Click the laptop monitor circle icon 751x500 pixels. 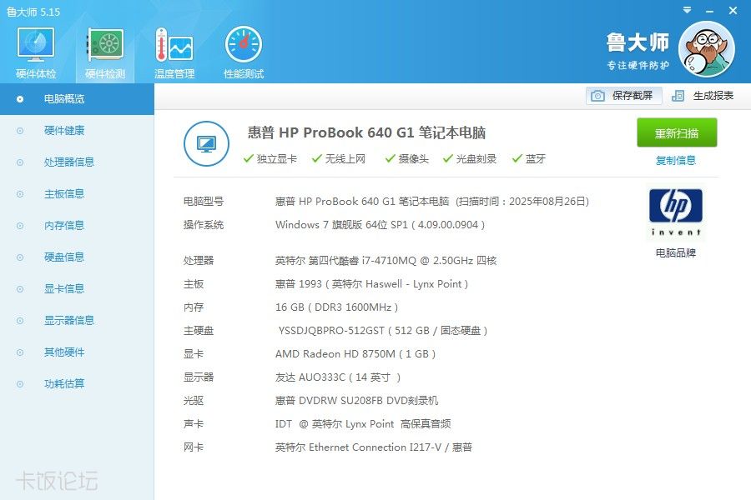pos(206,143)
